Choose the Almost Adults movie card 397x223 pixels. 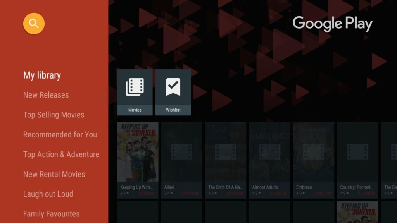tap(269, 152)
